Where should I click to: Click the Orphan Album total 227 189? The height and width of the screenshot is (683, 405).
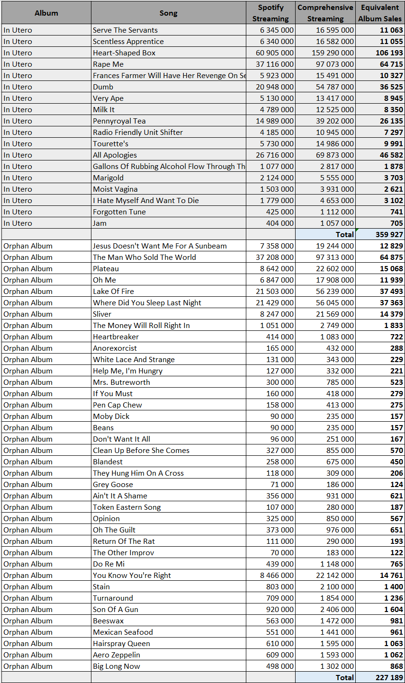point(380,677)
